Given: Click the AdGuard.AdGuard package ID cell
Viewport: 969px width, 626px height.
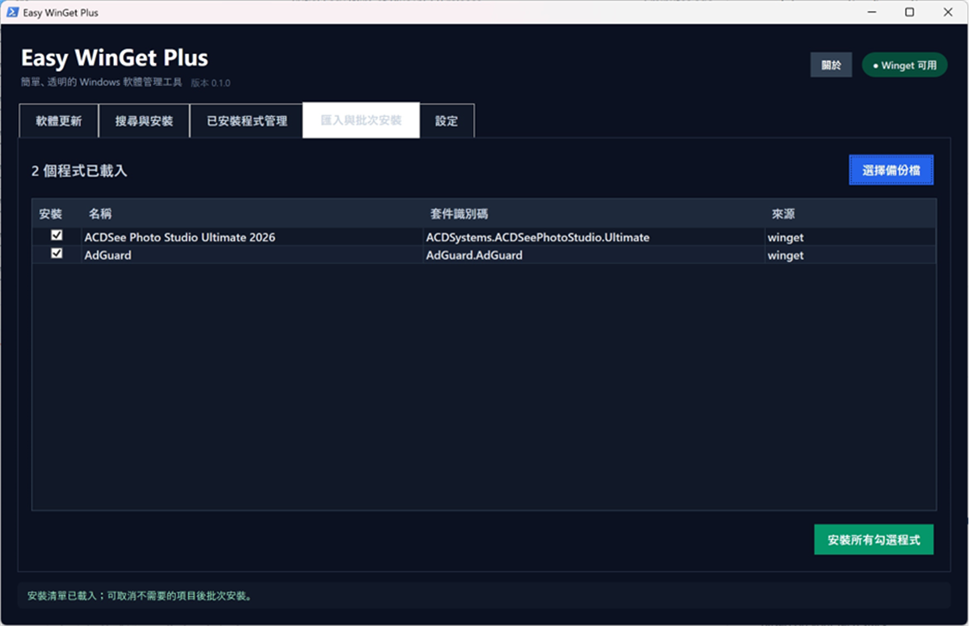Looking at the screenshot, I should pyautogui.click(x=594, y=255).
